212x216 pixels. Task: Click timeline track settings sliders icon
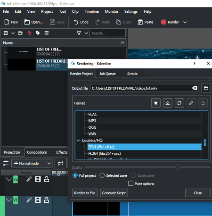tap(6, 163)
